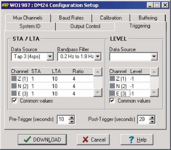171x150 pixels.
Task: Toggle the N (2) channel box in LEVEL list
Action: 112,86
